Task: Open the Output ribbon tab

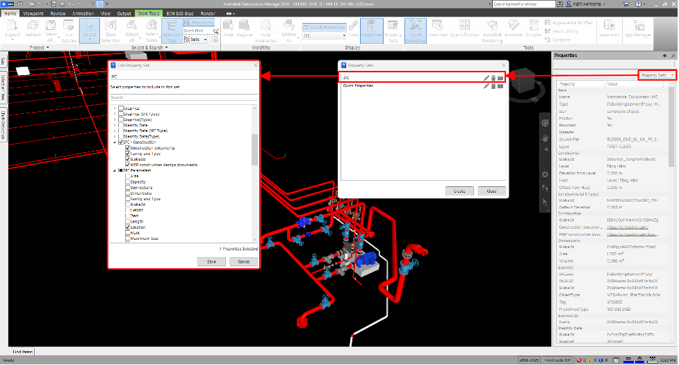Action: (124, 13)
